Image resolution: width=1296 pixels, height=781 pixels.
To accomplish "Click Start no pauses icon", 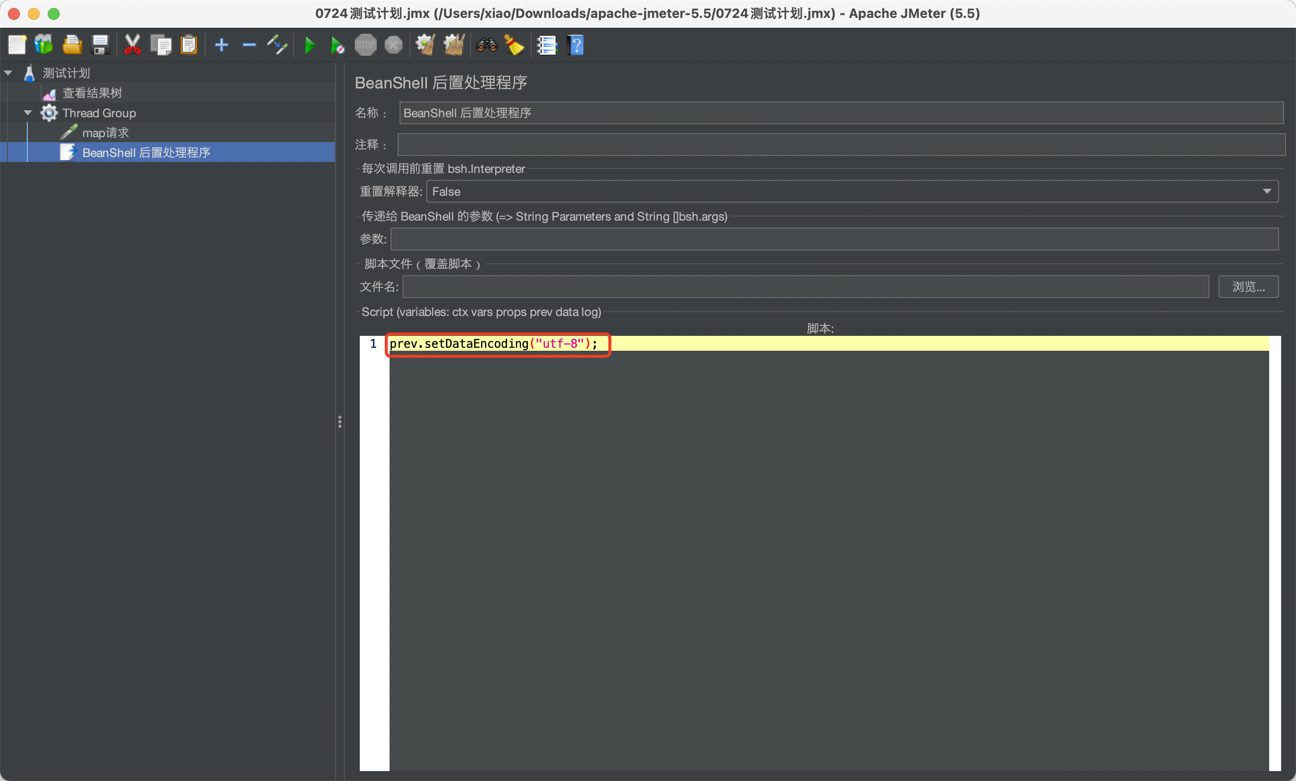I will pyautogui.click(x=337, y=45).
